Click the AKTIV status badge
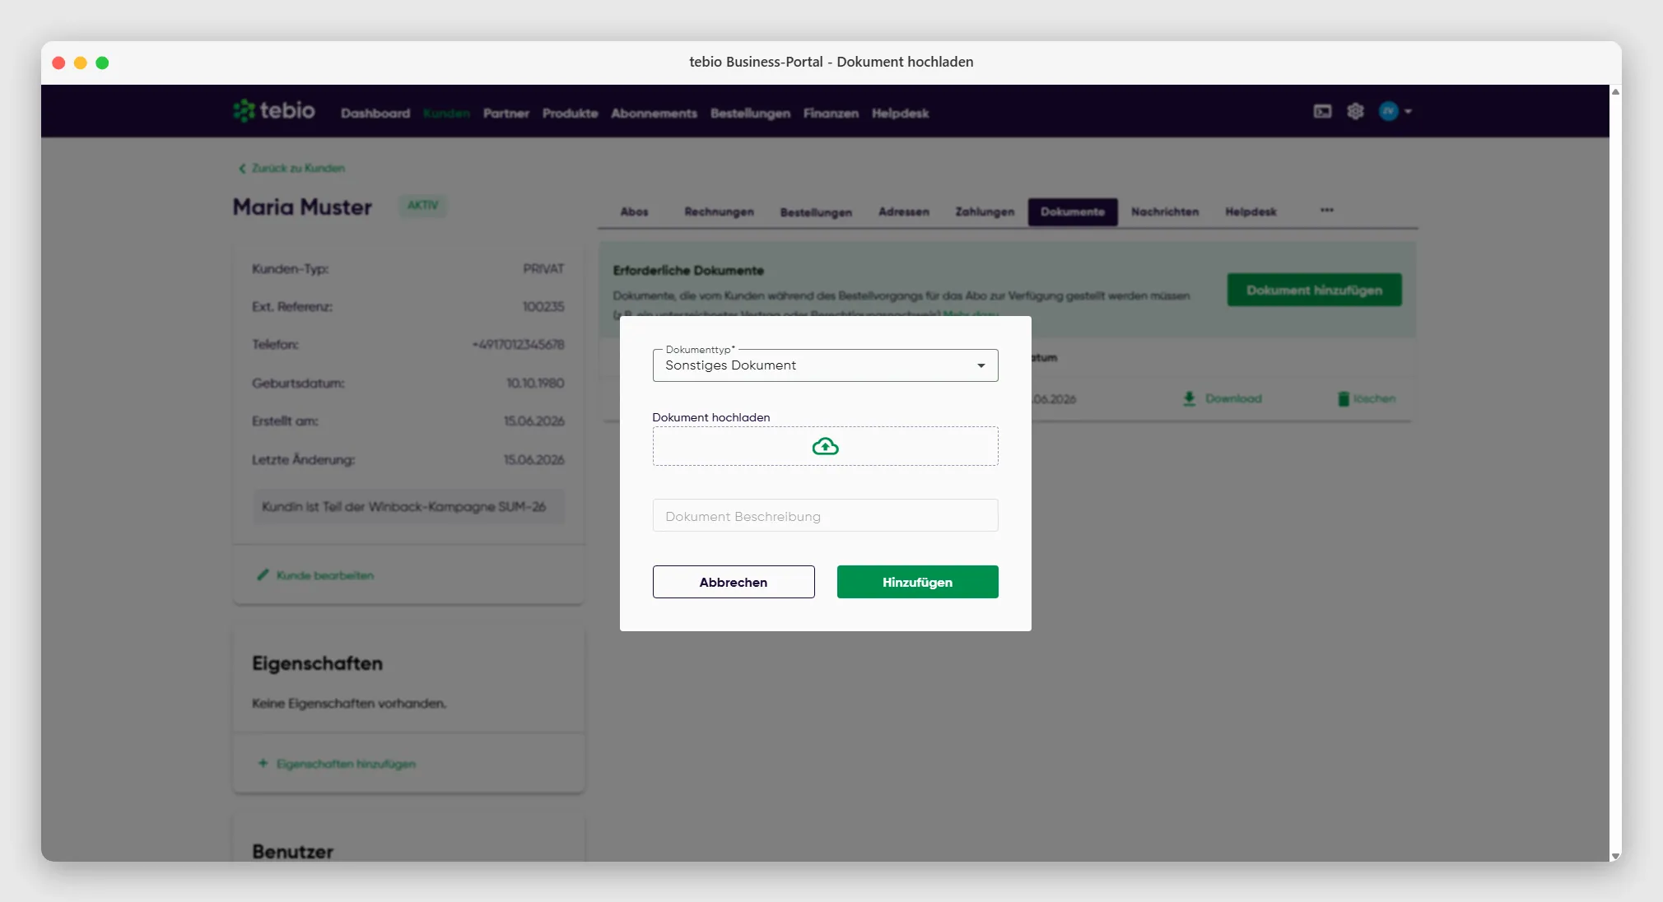Screen dimensions: 1663x902 pos(422,205)
